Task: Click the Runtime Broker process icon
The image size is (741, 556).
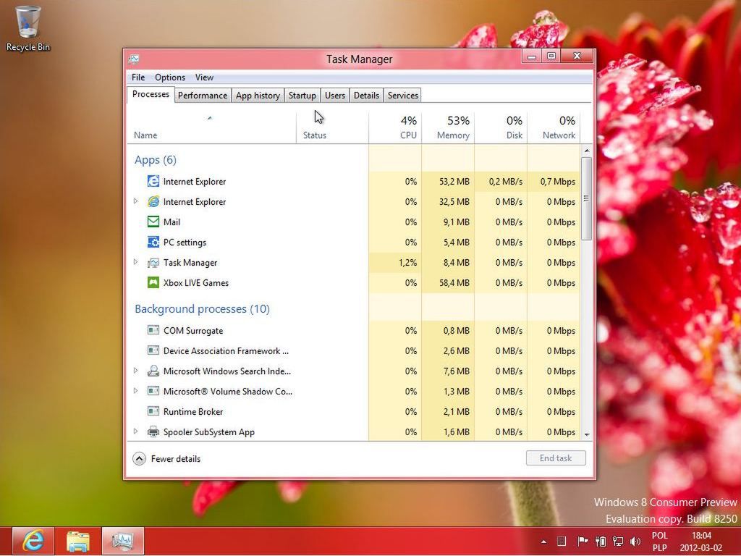Action: pos(153,411)
